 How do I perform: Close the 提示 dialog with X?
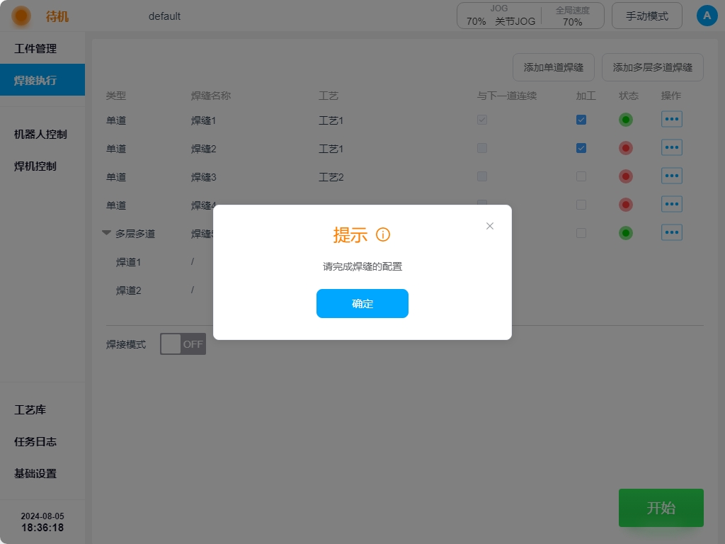(x=489, y=226)
